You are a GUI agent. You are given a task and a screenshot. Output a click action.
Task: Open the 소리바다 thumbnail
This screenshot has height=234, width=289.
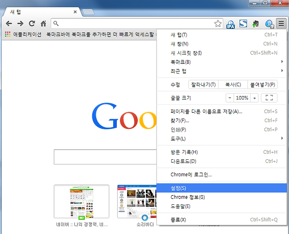(x=137, y=201)
